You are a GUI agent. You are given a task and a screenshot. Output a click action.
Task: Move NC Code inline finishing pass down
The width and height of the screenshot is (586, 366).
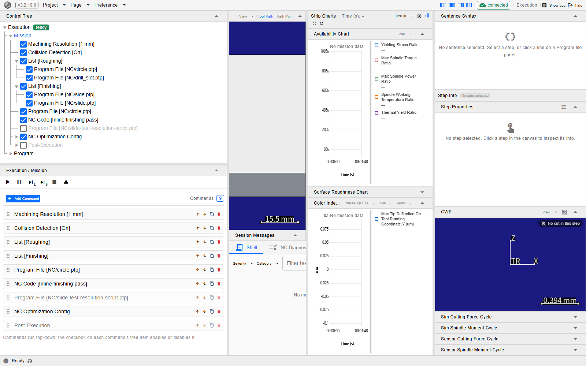click(205, 284)
